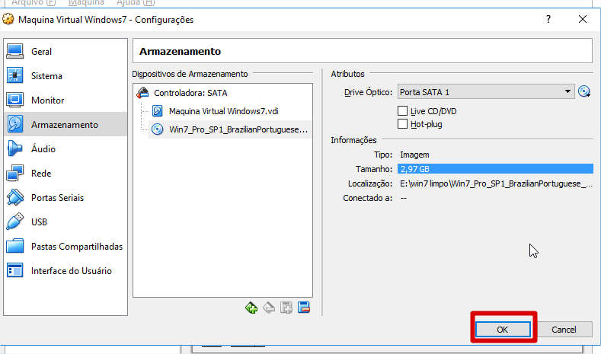Click the Tamanho value 2,97 GB
601x354 pixels.
[495, 169]
